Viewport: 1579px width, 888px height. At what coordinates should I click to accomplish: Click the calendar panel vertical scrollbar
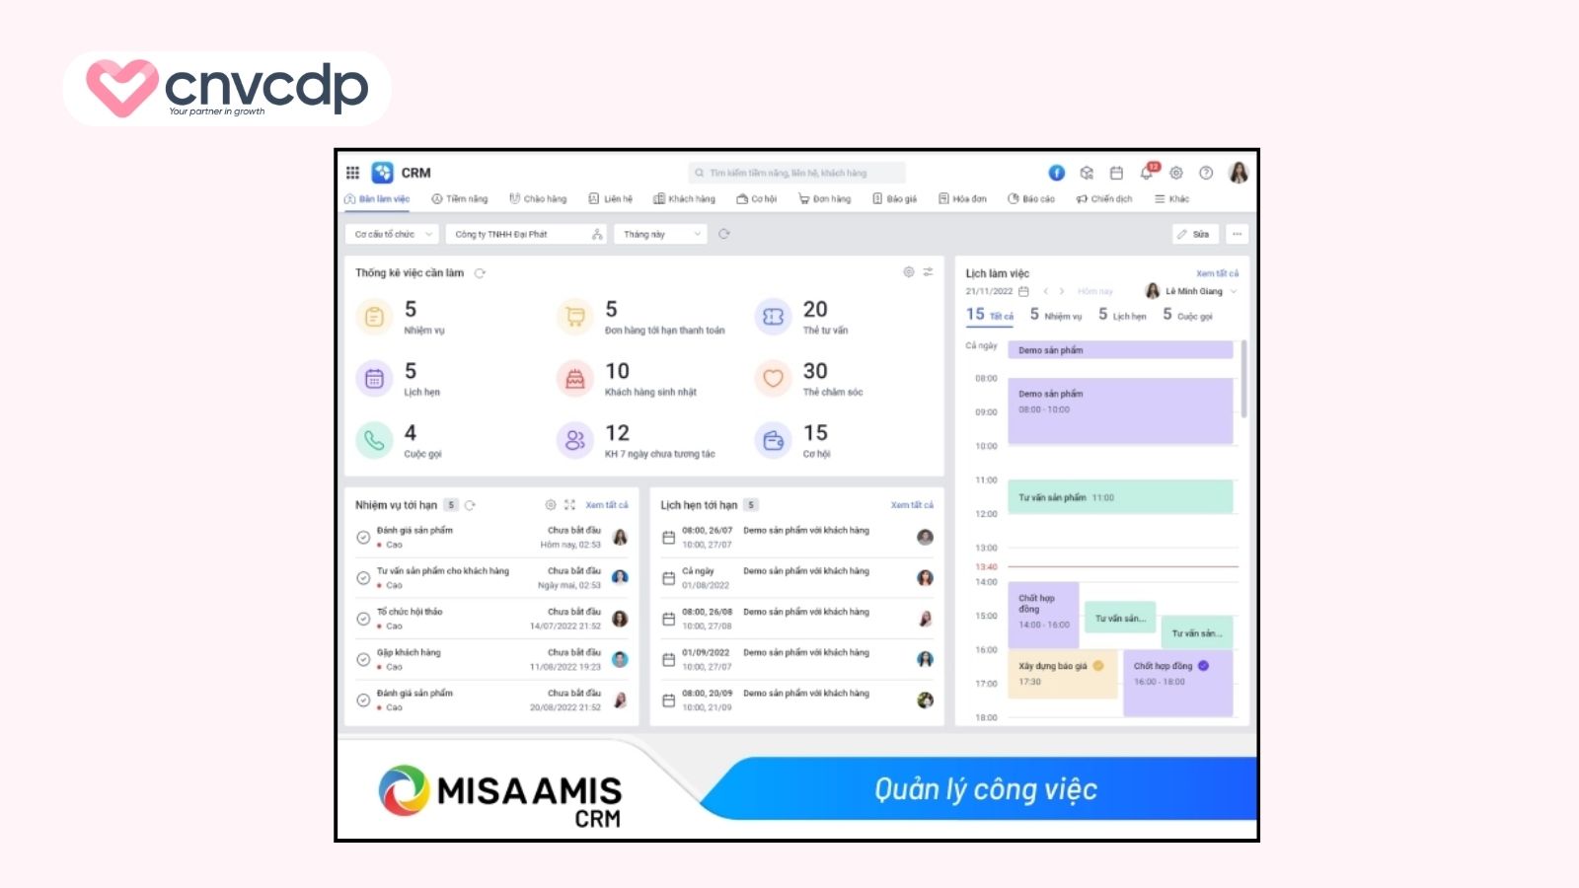click(x=1243, y=379)
